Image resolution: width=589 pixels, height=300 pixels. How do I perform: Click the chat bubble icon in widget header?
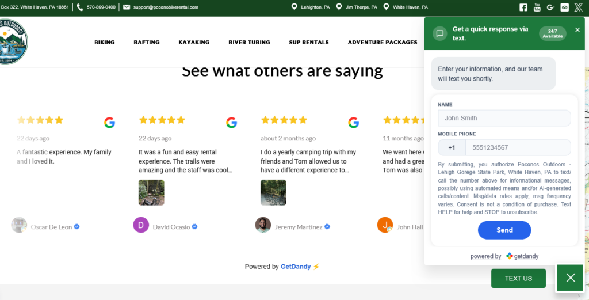[440, 33]
